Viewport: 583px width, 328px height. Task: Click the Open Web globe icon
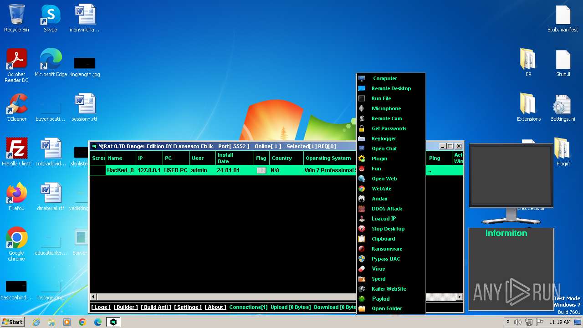pyautogui.click(x=362, y=179)
